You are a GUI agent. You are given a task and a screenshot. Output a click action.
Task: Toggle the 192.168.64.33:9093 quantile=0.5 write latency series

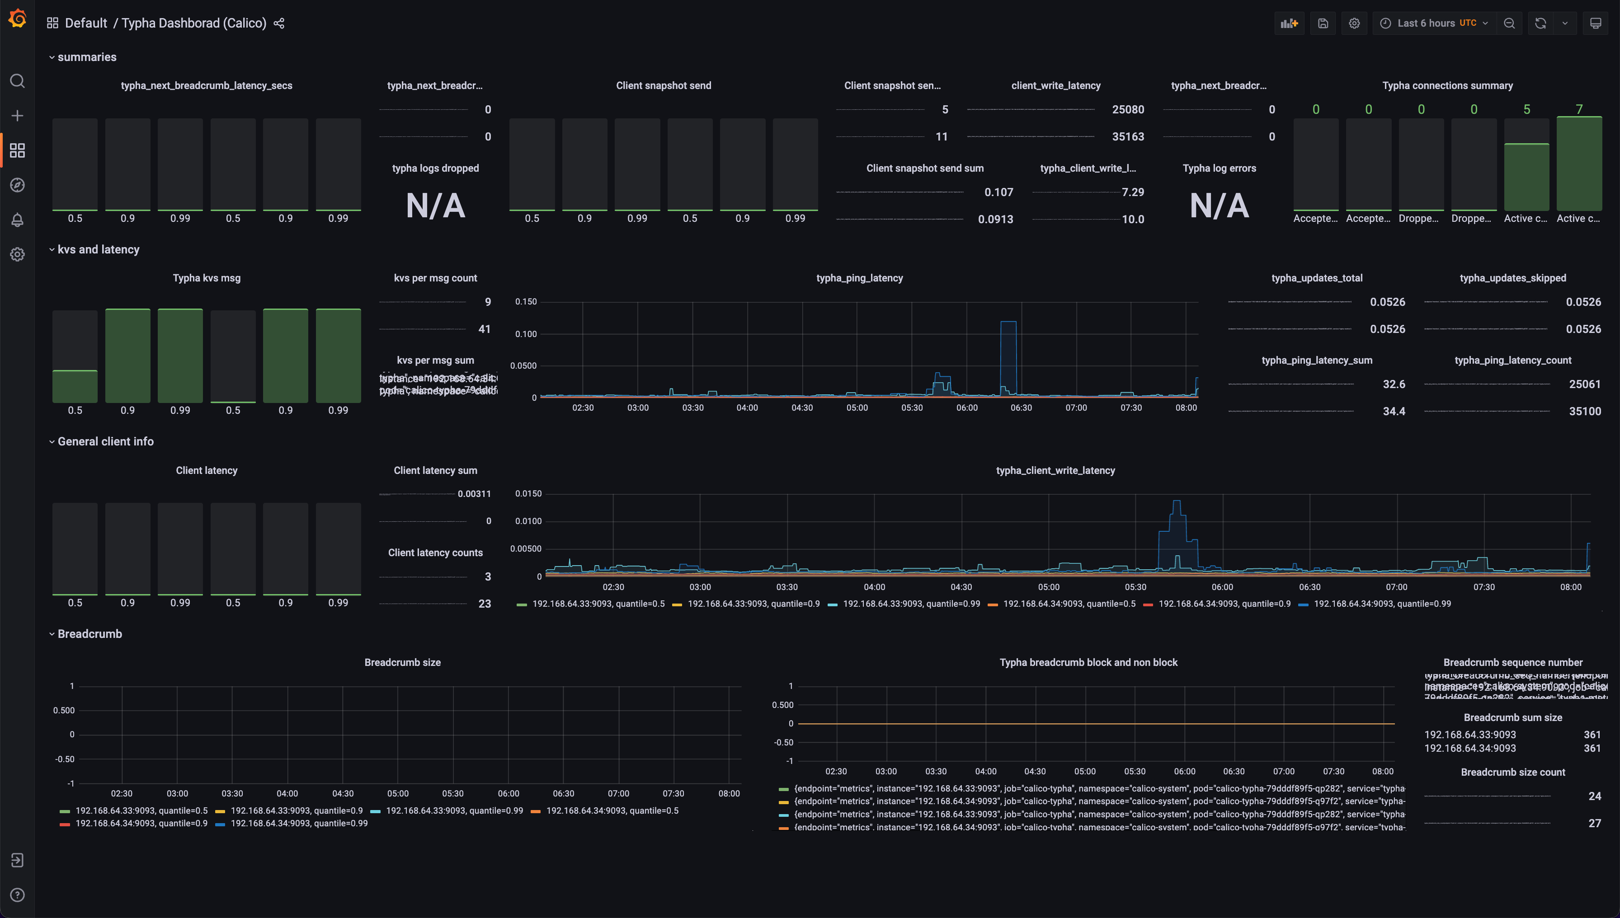click(598, 604)
